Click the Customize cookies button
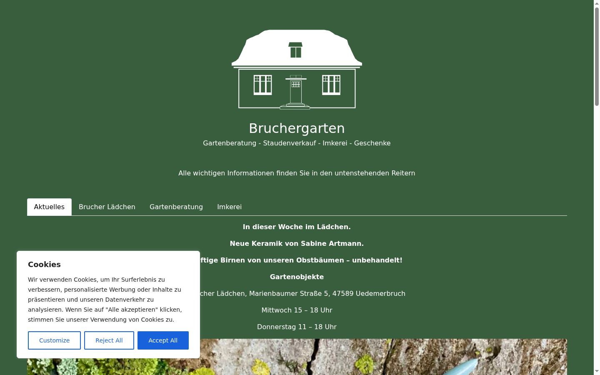 [x=54, y=340]
